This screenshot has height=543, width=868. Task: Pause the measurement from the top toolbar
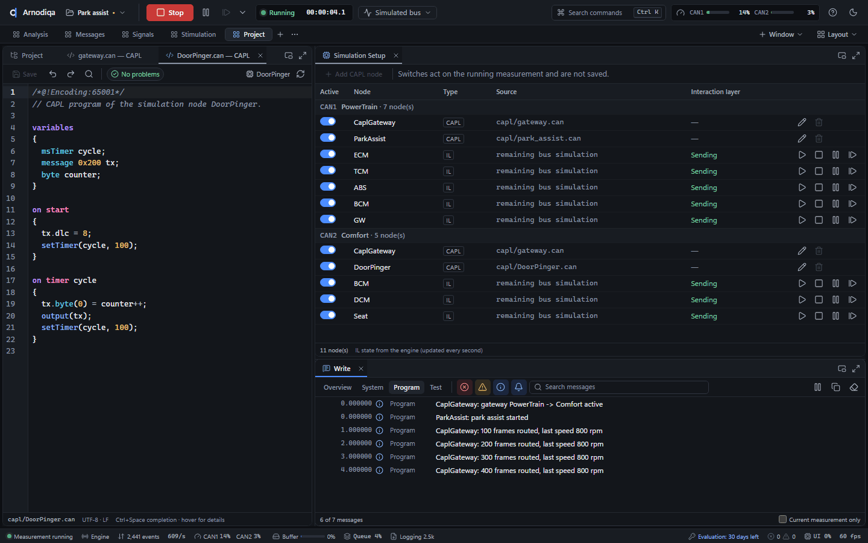click(206, 13)
